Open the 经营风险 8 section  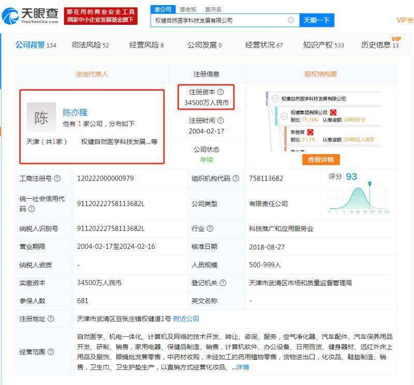146,45
